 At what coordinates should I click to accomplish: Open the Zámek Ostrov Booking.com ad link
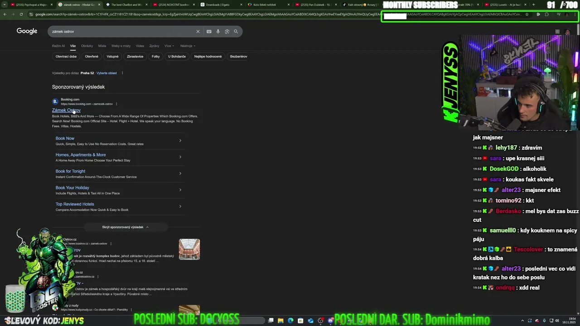66,110
